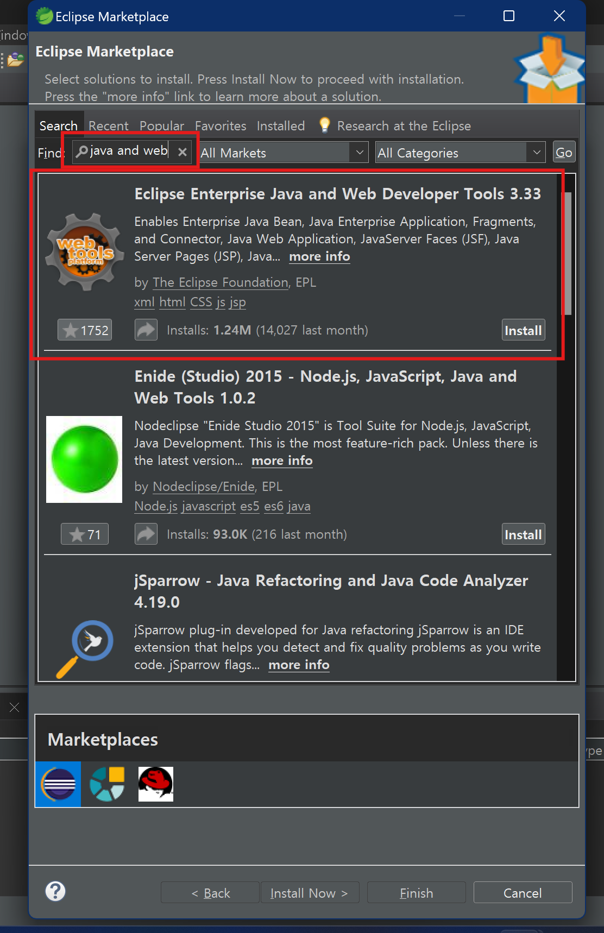Click the Marketplaces heading
The image size is (604, 933).
103,740
